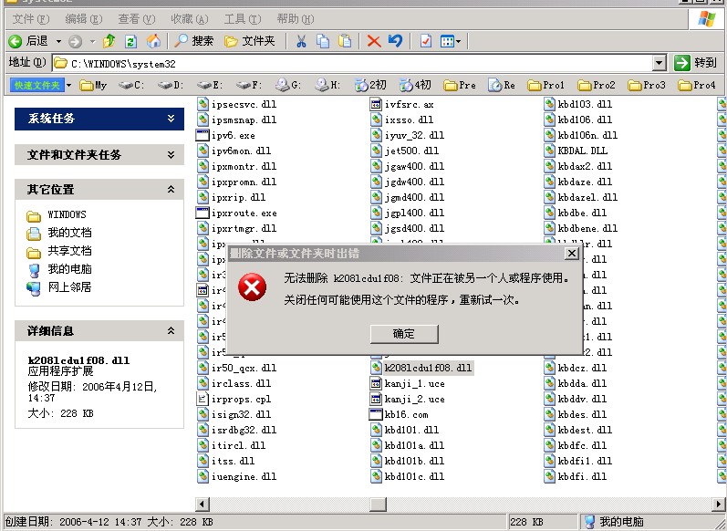Click the horizontal scrollbar right arrow

point(718,505)
